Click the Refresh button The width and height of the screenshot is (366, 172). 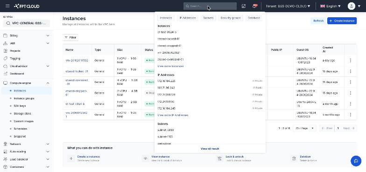[x=318, y=21]
